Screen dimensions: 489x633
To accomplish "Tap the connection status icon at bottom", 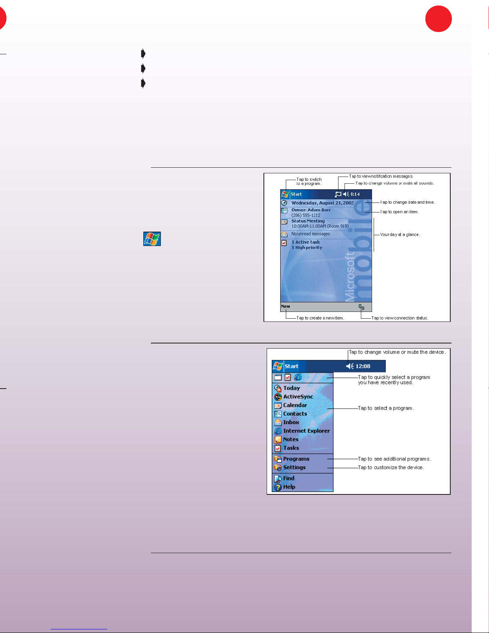I will 361,307.
